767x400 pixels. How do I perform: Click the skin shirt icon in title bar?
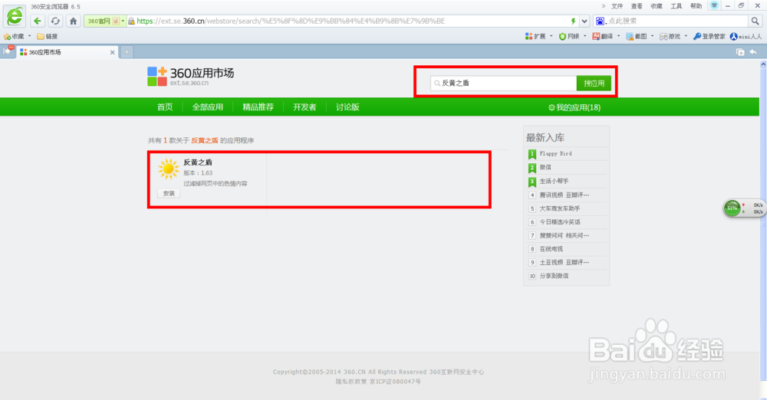tap(714, 5)
